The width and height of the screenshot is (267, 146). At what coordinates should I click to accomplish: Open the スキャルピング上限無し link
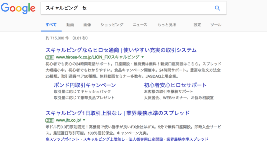tap(104, 139)
